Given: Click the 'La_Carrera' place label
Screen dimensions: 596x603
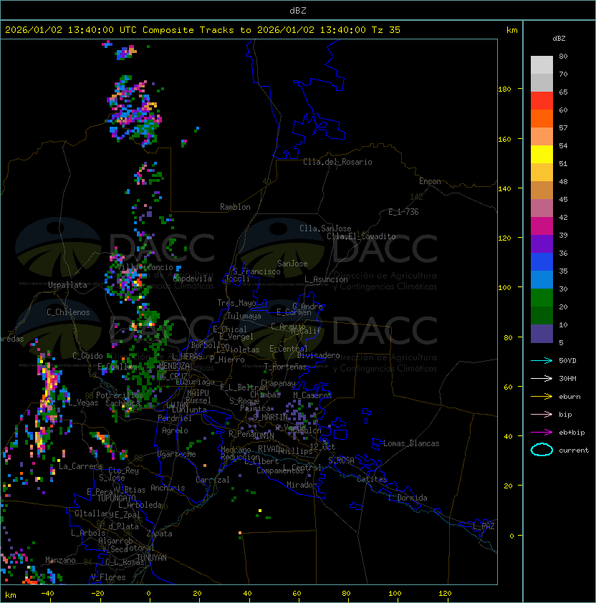Looking at the screenshot, I should (x=80, y=466).
